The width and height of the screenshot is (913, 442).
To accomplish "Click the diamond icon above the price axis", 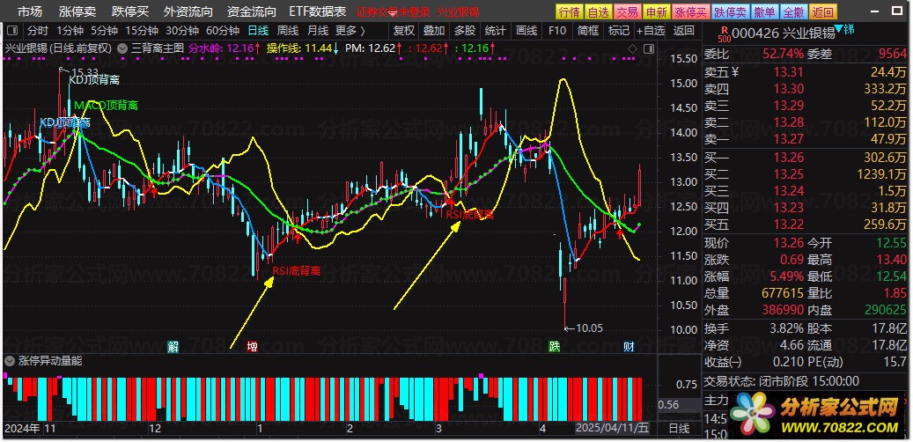I will (x=632, y=49).
